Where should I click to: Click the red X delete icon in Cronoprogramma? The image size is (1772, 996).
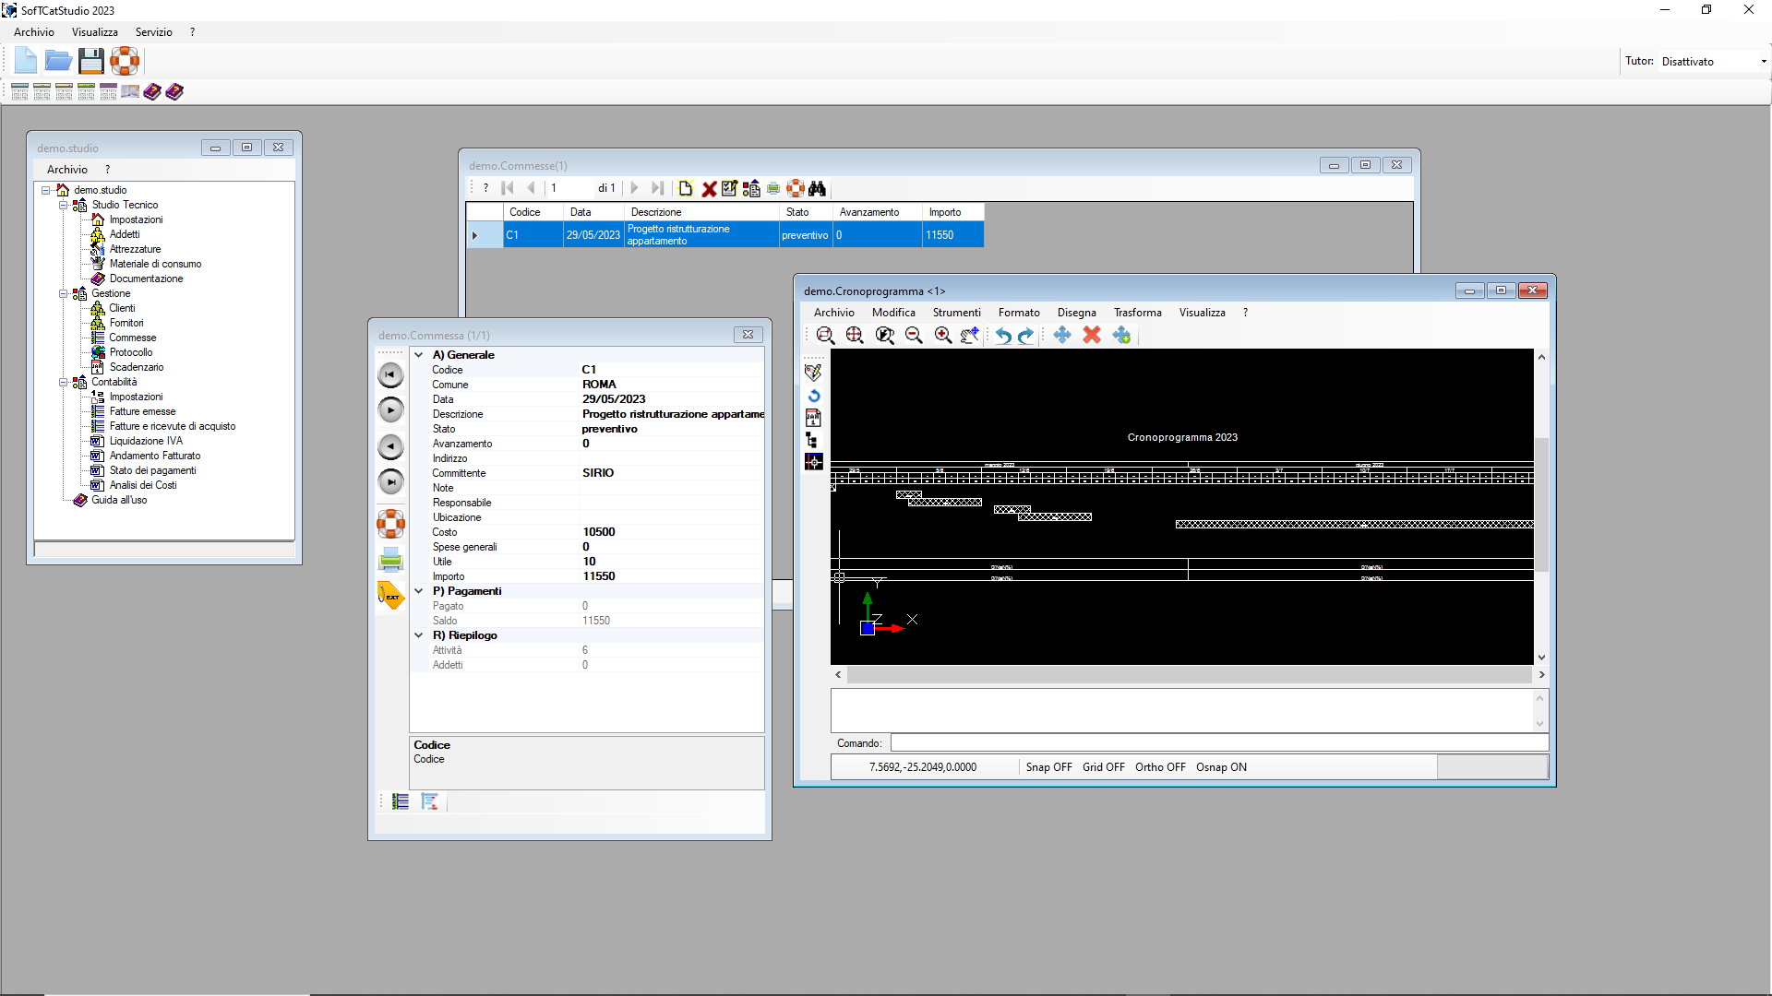pyautogui.click(x=1092, y=336)
